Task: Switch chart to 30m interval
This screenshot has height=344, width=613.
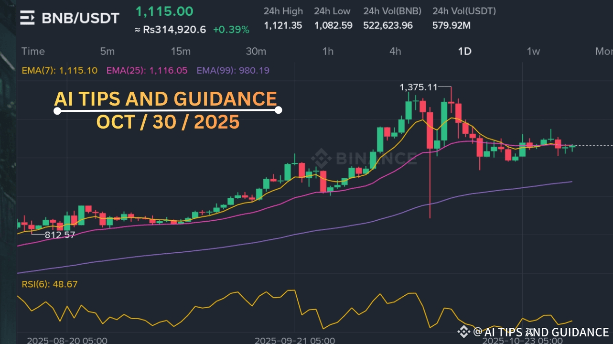Action: (x=256, y=52)
